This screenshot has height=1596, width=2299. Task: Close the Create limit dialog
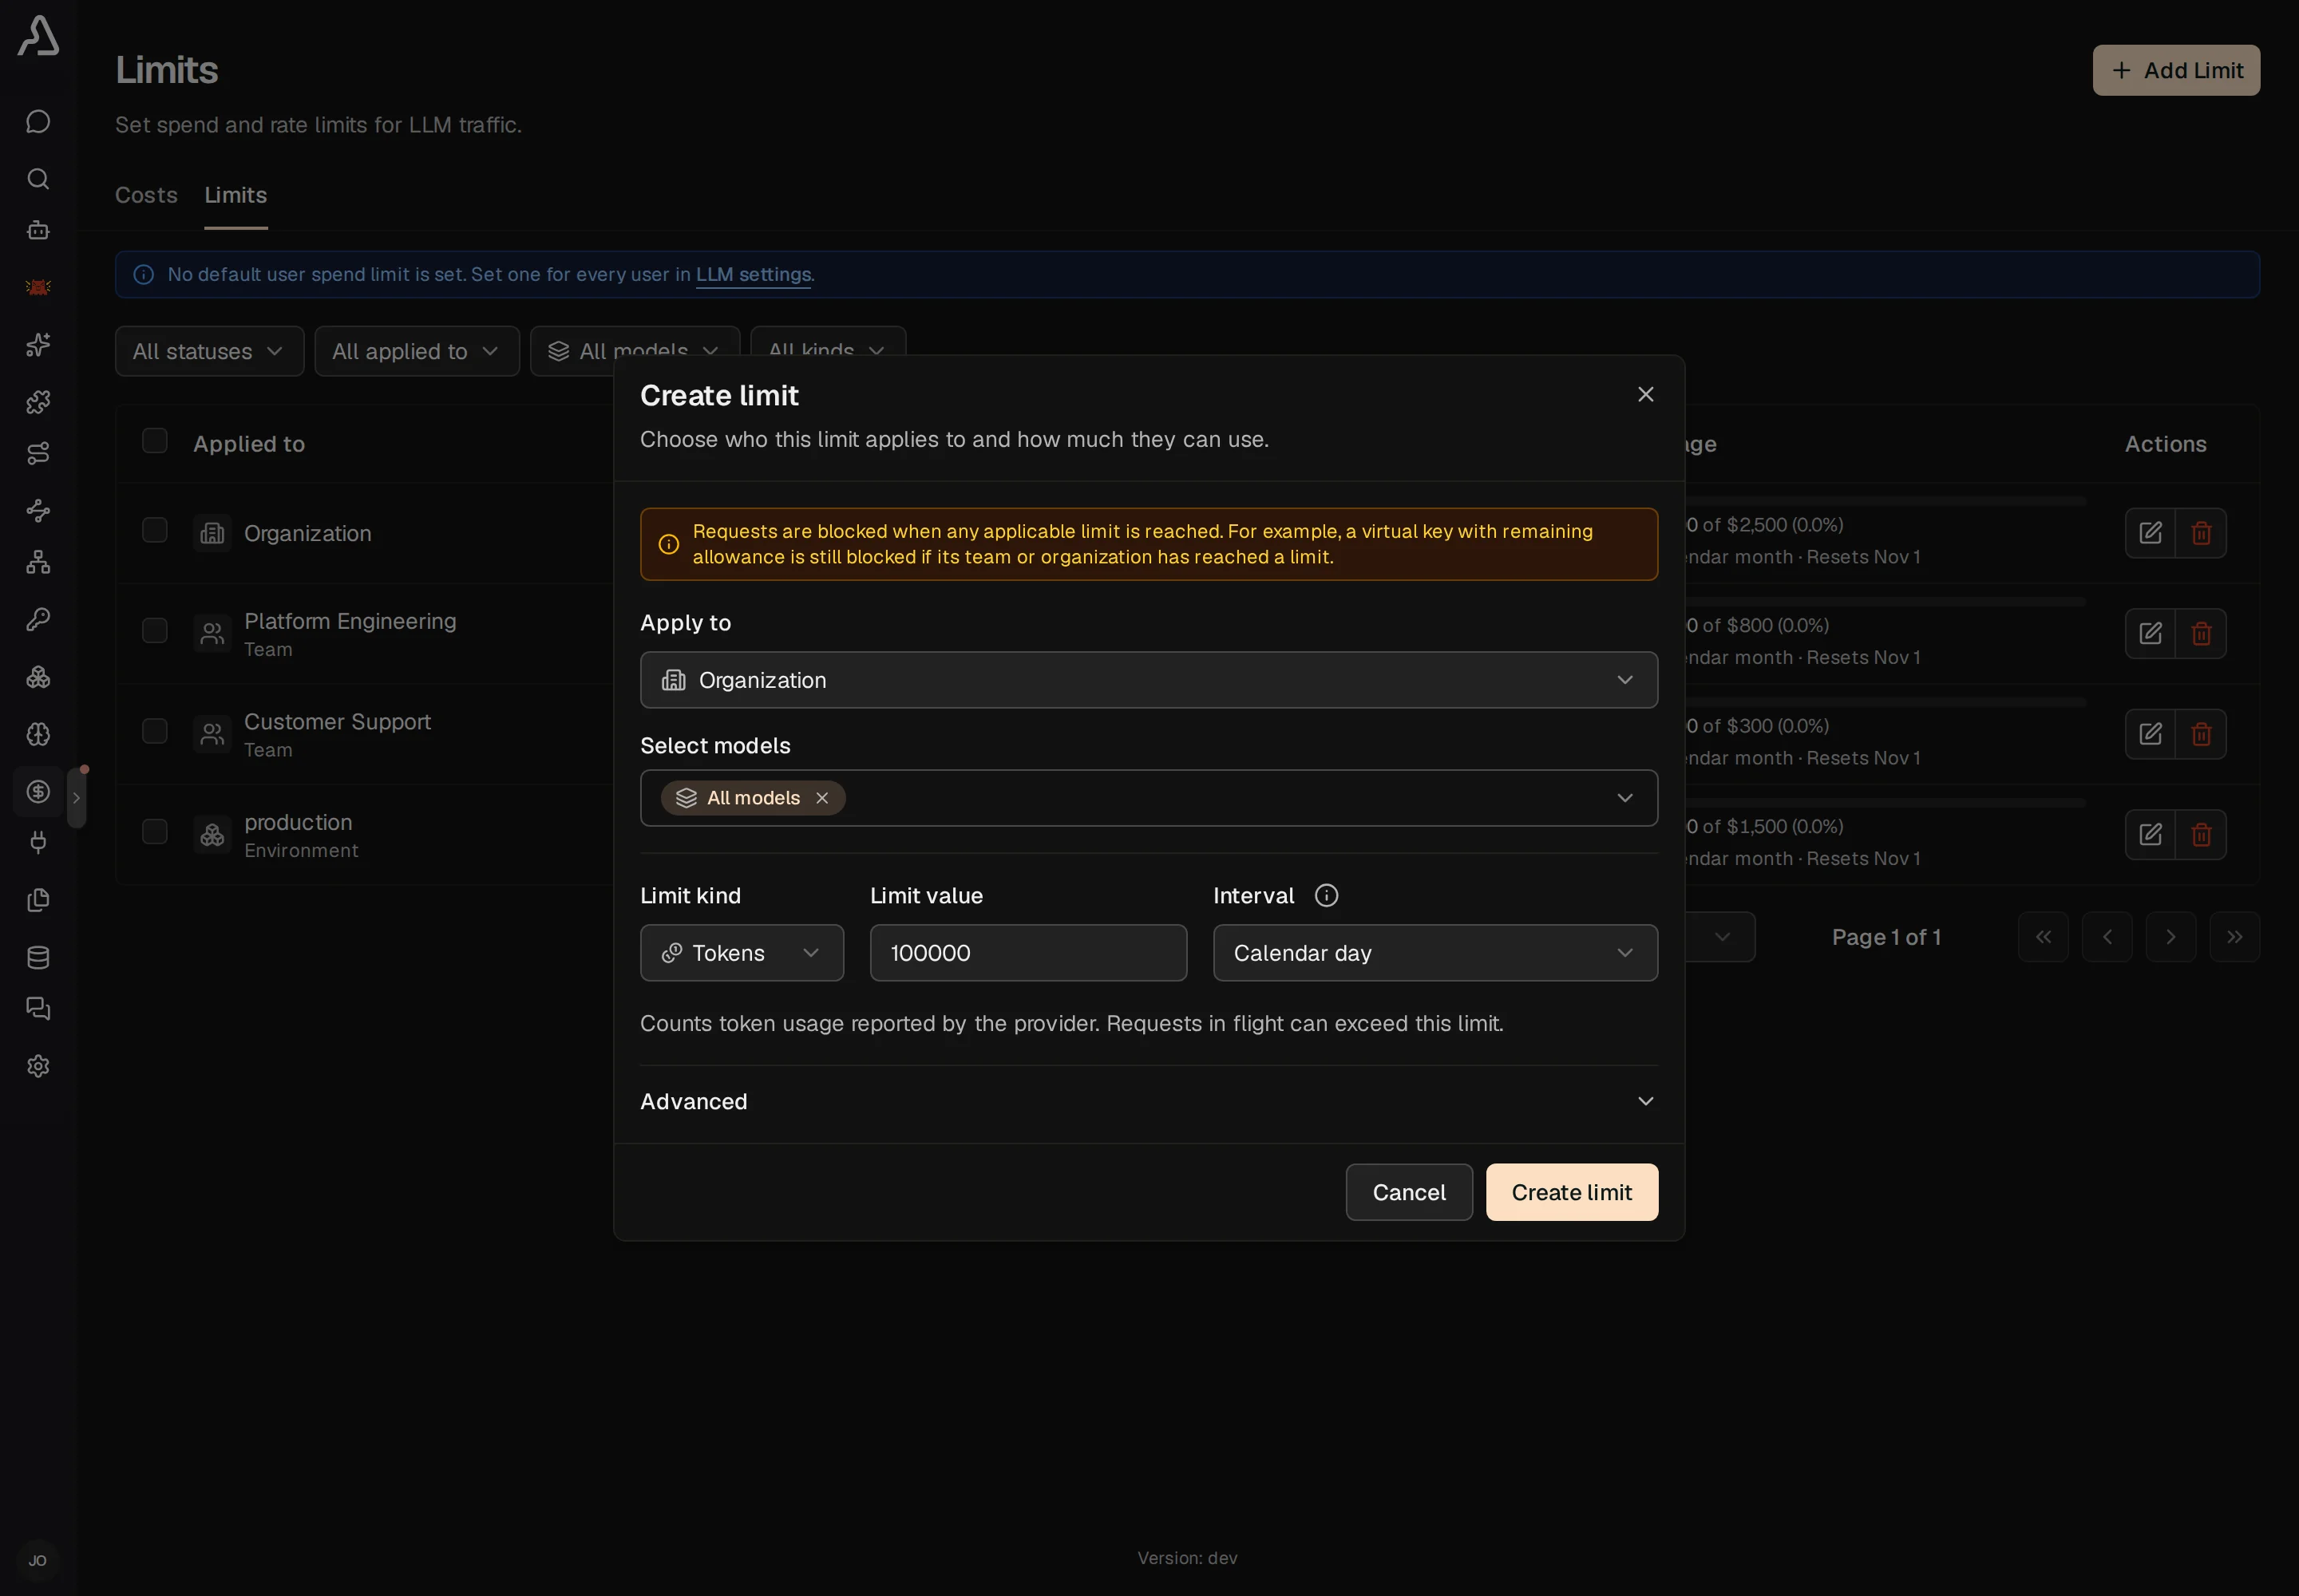(1646, 394)
